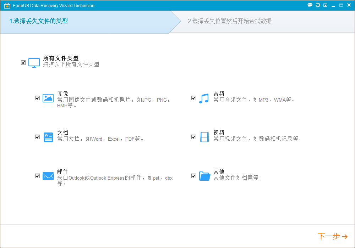This screenshot has height=248, width=355.
Task: Open the history clock icon in title bar
Action: (318, 5)
